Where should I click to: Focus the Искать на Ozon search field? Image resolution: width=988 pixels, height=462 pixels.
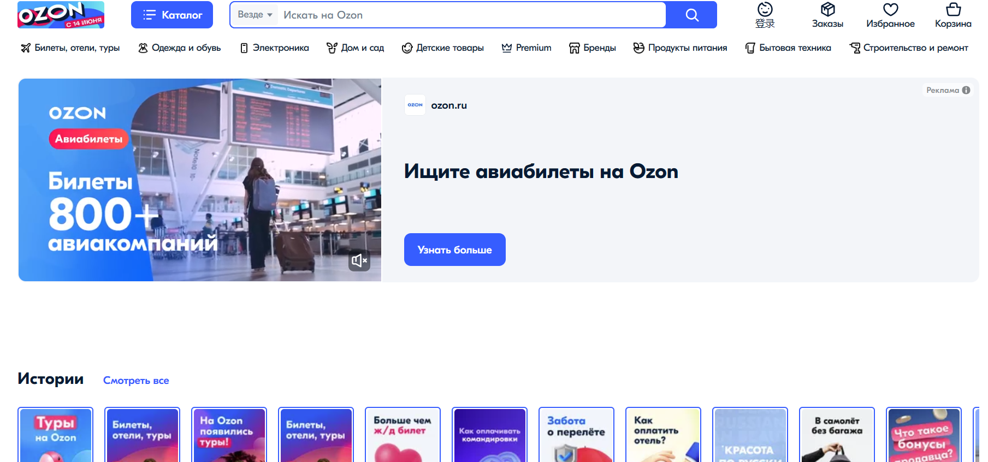point(472,15)
